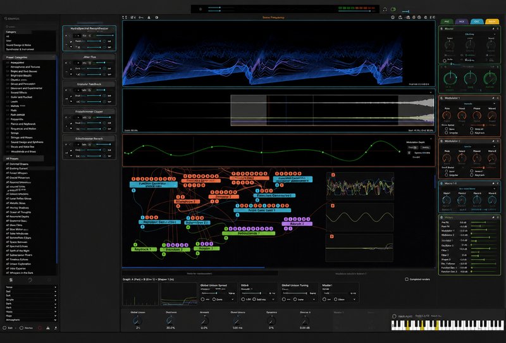
Task: Collapse the Preset Categories section
Action: tap(54, 57)
